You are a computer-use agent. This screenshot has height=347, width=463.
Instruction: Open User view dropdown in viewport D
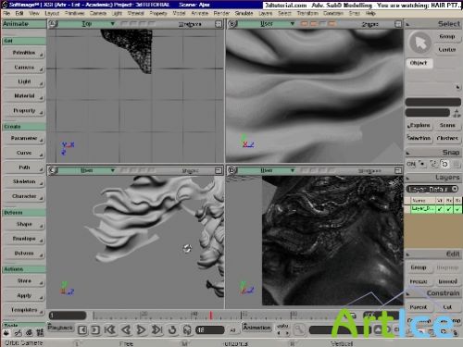point(266,170)
